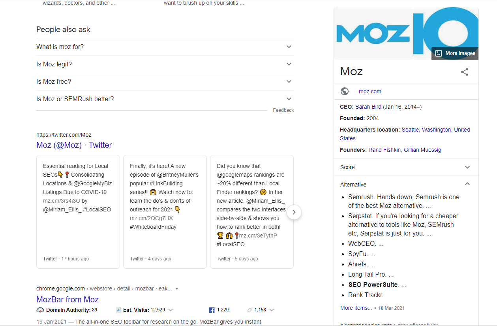Click the Facebook icon under MozBar result
The width and height of the screenshot is (497, 326).
point(212,310)
